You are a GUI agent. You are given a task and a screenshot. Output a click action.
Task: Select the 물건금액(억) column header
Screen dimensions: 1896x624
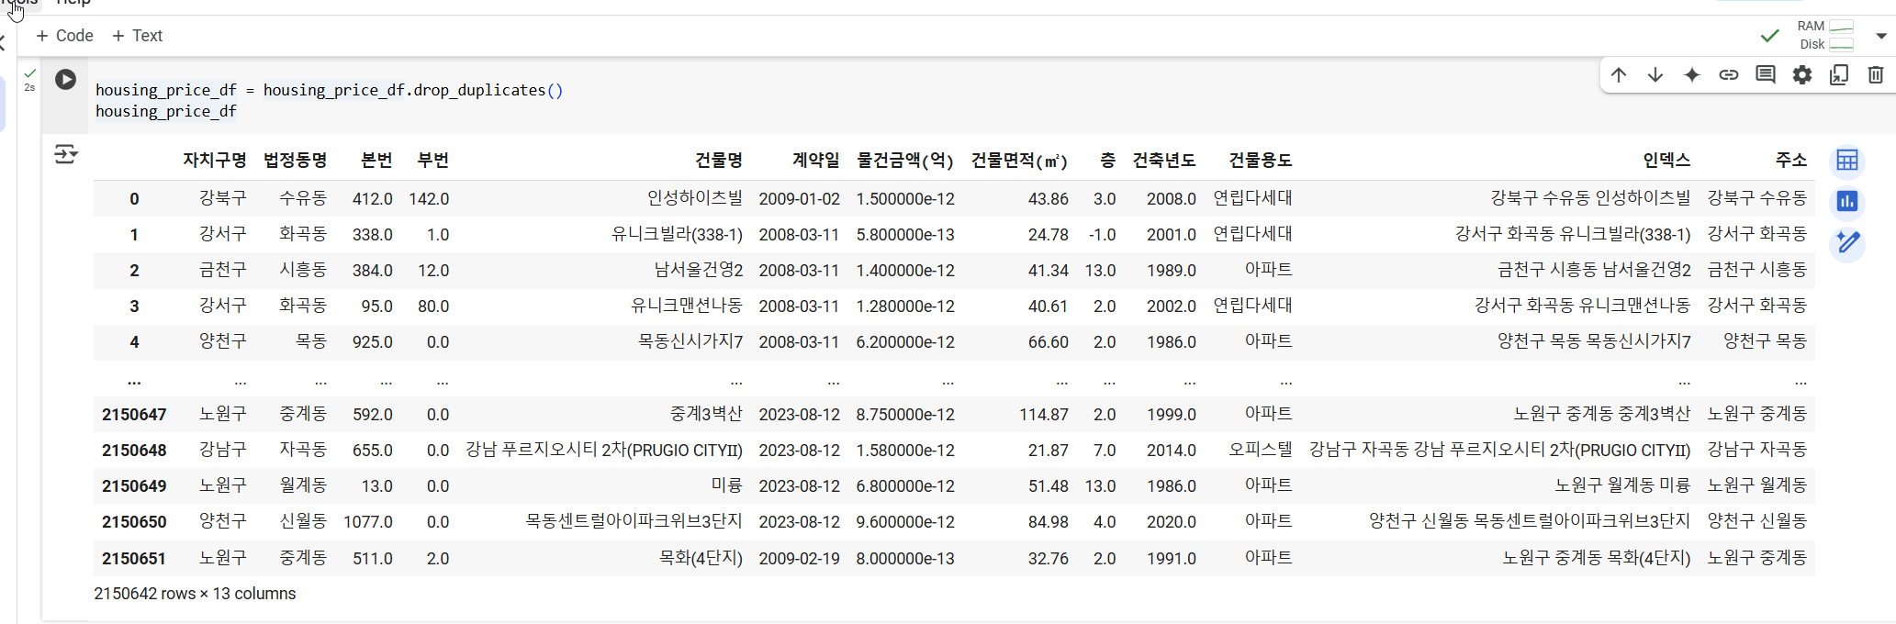(x=905, y=160)
